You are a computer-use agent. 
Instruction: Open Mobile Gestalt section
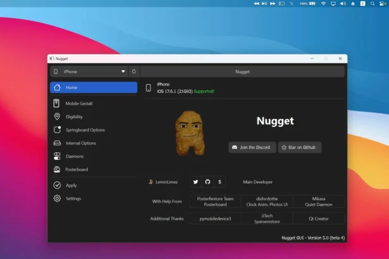94,104
